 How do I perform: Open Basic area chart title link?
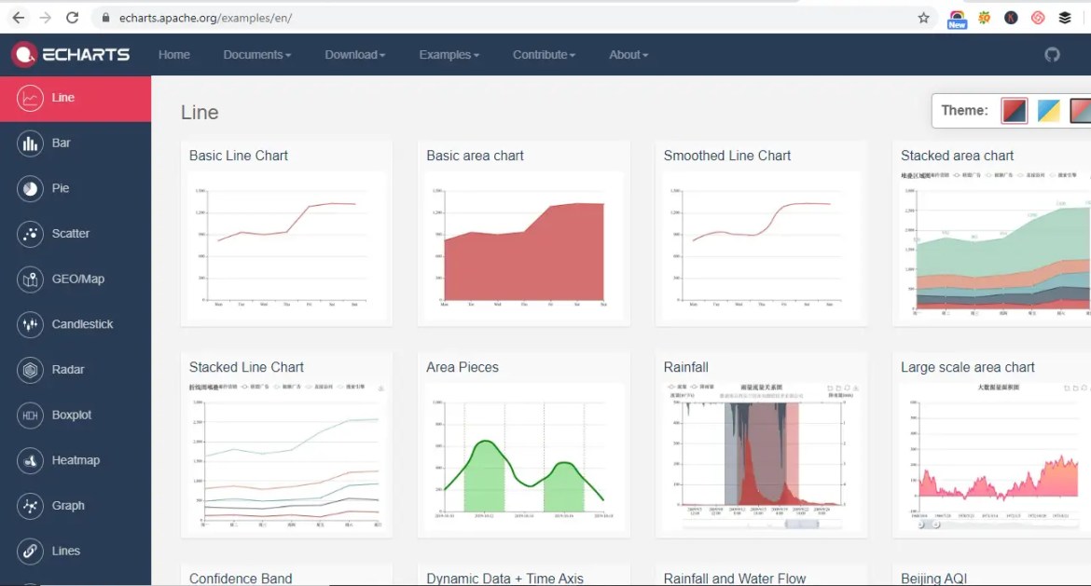(476, 156)
